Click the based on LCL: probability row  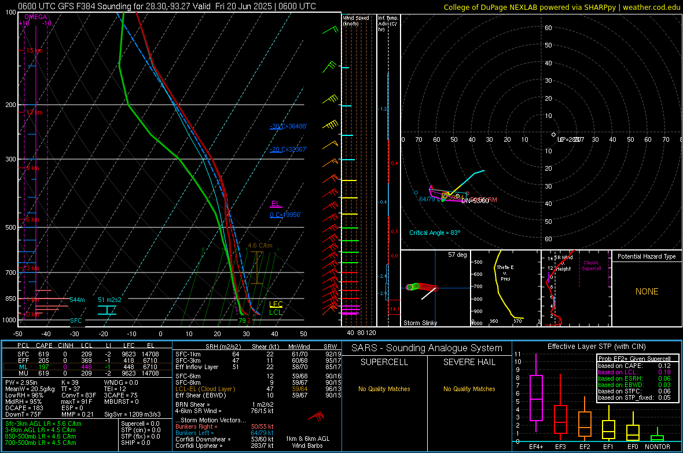point(634,372)
